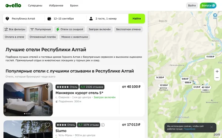
Task: Select the 10 500 ₽ map price marker
Action: tap(164, 85)
